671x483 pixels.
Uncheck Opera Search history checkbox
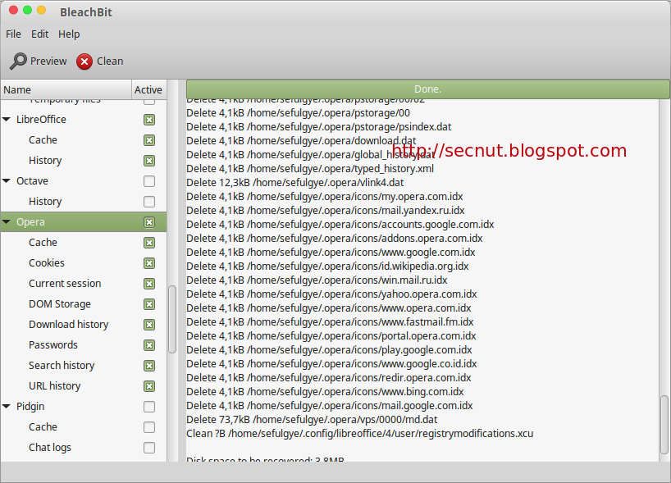tap(149, 366)
